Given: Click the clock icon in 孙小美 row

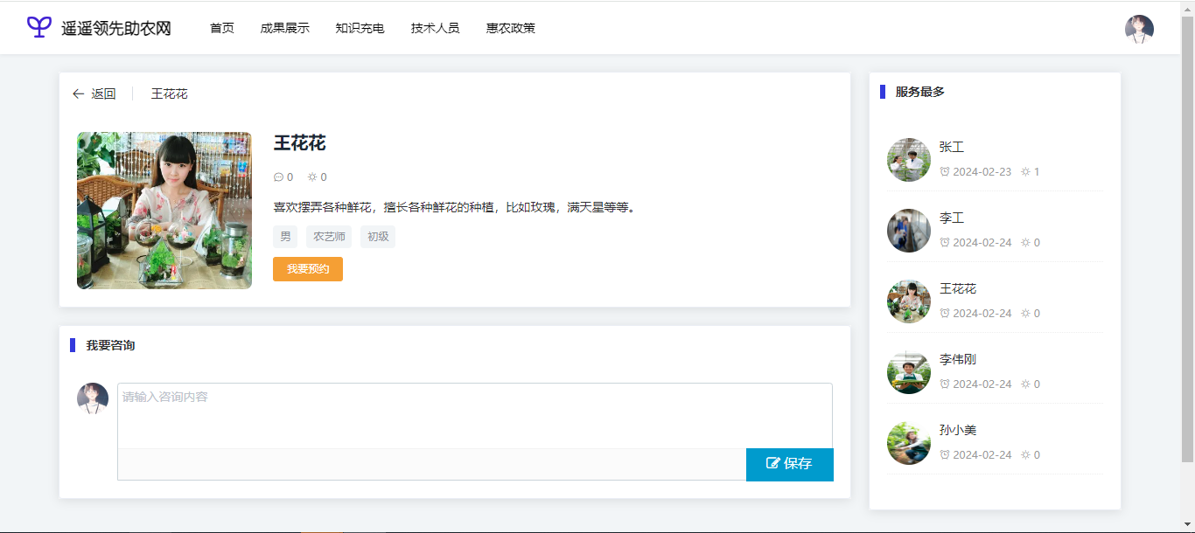Looking at the screenshot, I should [x=945, y=455].
